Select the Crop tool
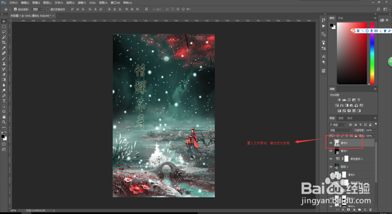392x214 pixels. tap(4, 42)
